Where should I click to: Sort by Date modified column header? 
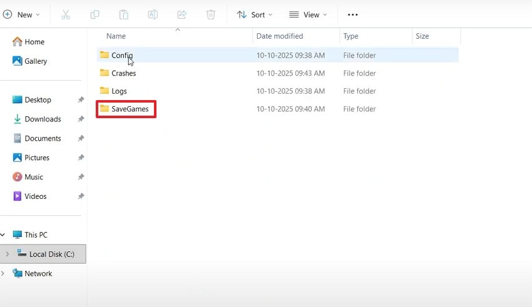(x=280, y=36)
